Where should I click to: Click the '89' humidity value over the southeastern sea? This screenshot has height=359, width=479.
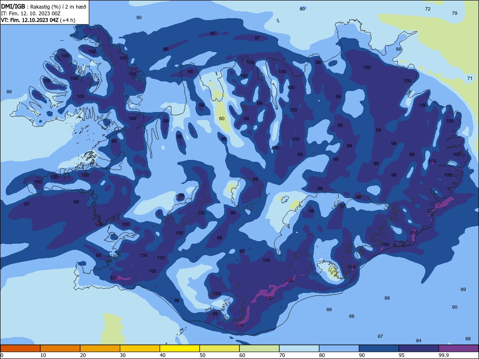463,289
